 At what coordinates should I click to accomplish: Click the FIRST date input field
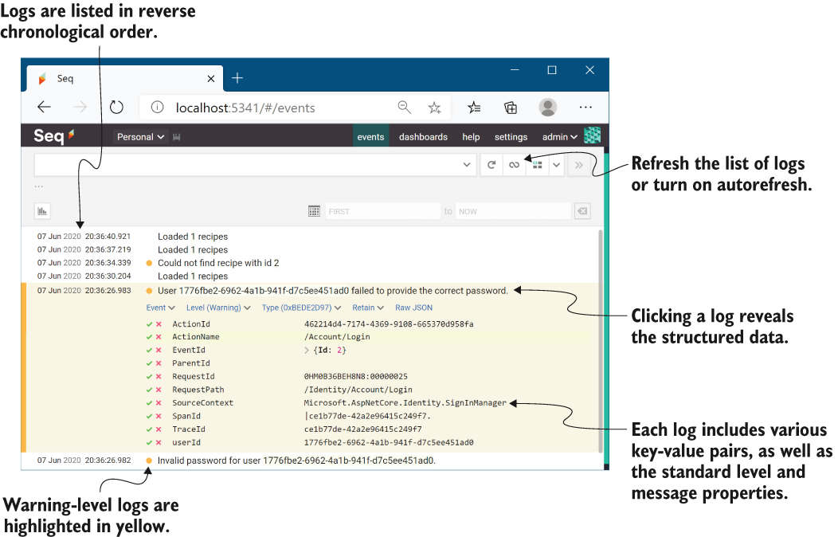[382, 211]
